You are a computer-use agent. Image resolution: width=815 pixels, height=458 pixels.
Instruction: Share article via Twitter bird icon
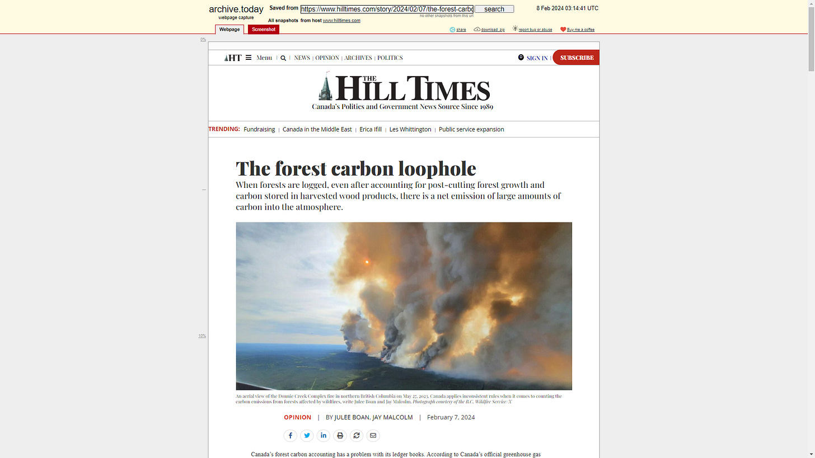pos(307,436)
